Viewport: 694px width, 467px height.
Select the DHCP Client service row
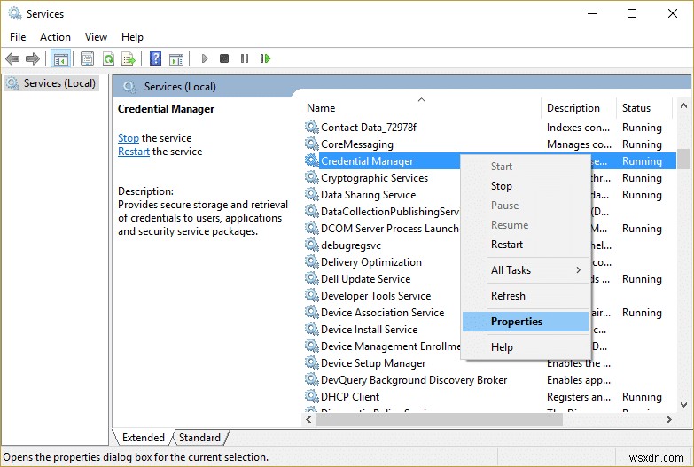coord(350,397)
